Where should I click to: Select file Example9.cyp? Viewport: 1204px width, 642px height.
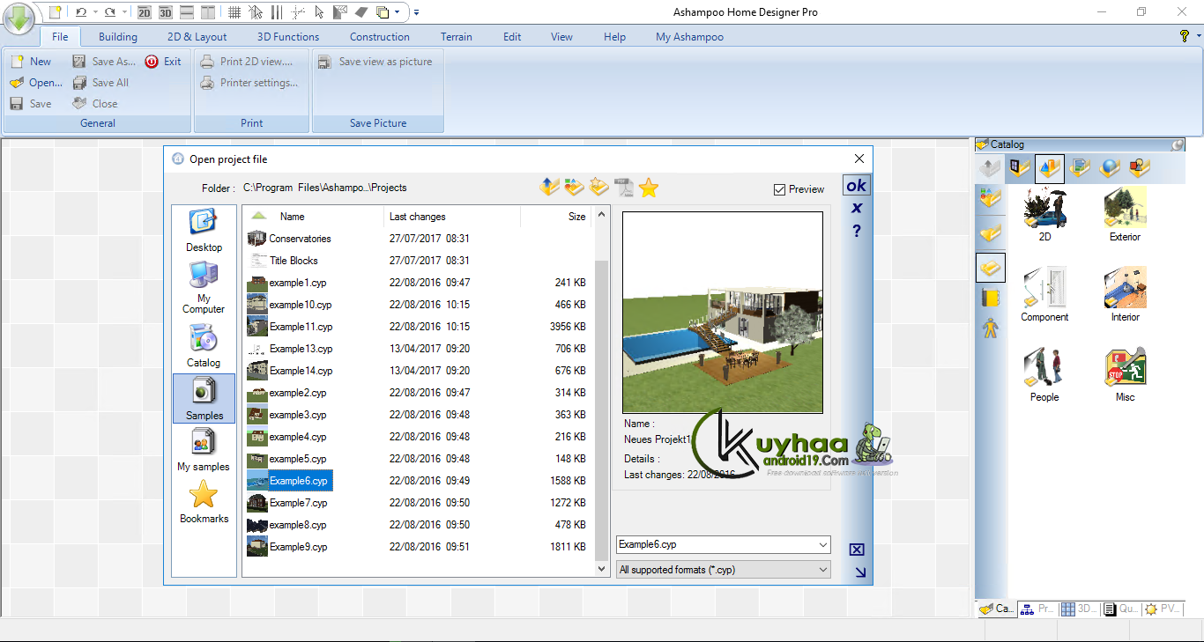point(416,547)
